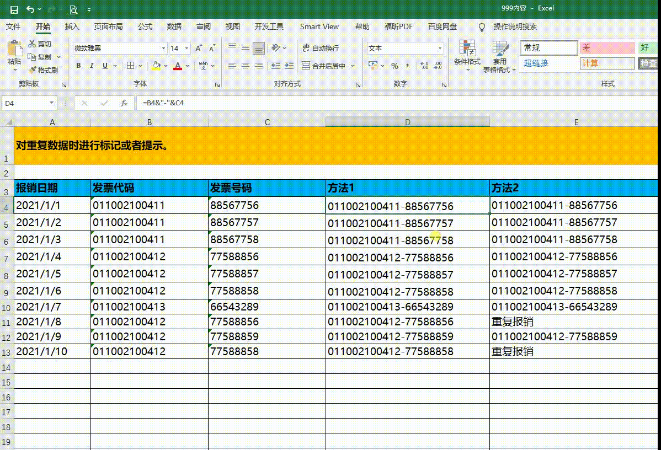
Task: Toggle italic formatting
Action: point(92,65)
